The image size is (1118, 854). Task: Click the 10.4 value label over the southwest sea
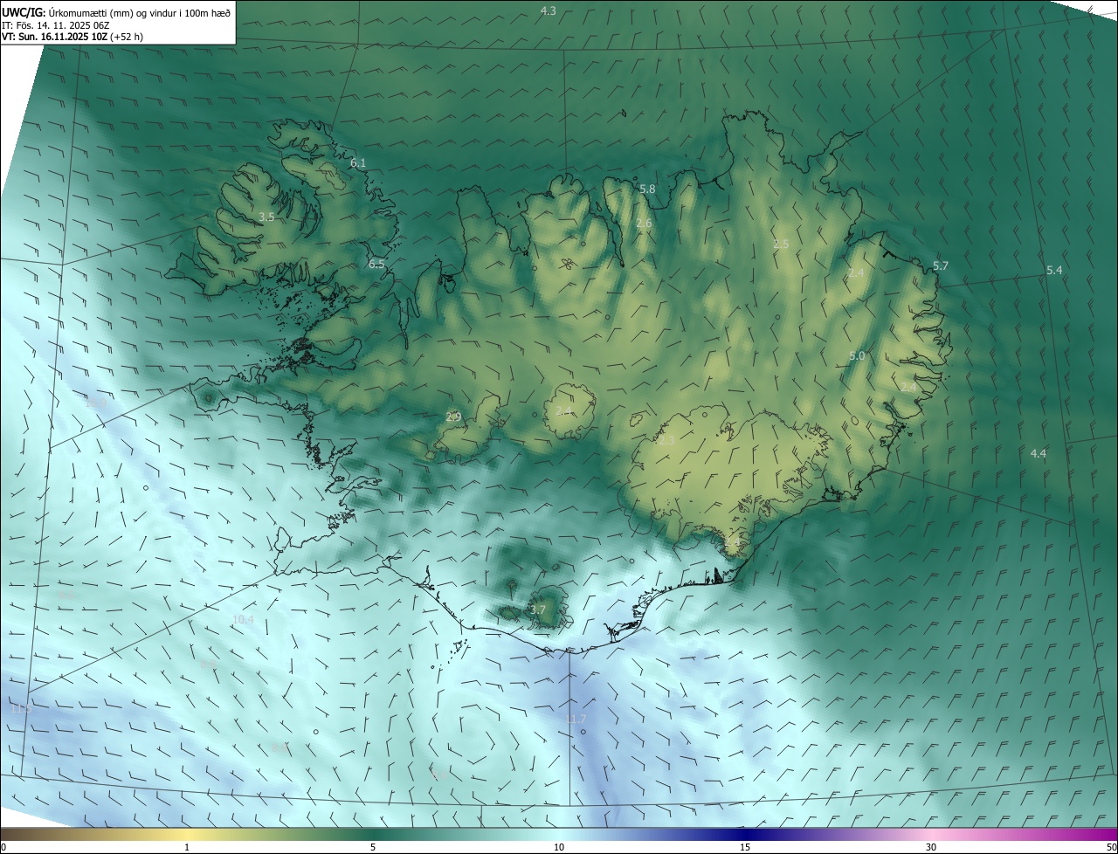[x=243, y=620]
